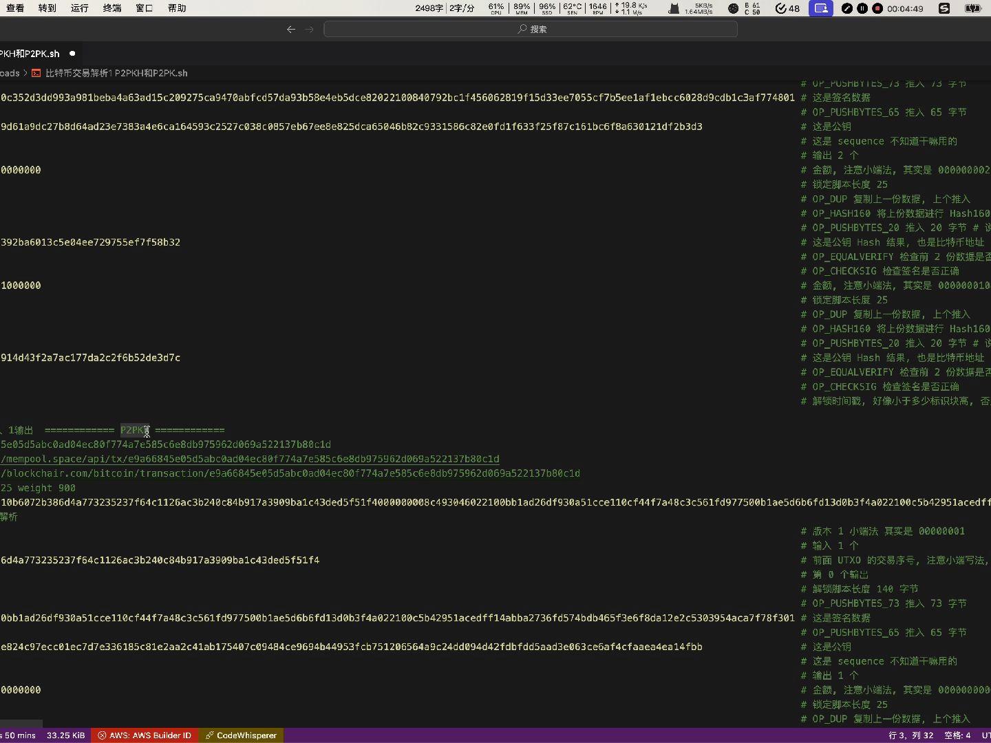
Task: Open the 窗口 menu
Action: [145, 8]
